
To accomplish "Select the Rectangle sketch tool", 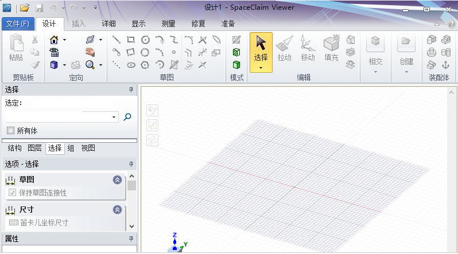I will [x=130, y=40].
